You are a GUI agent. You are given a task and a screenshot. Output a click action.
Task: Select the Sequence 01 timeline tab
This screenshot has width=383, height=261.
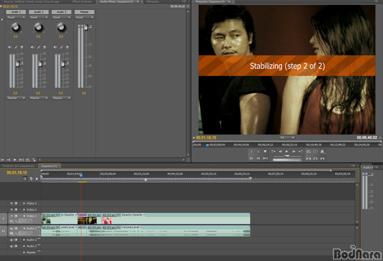point(49,166)
